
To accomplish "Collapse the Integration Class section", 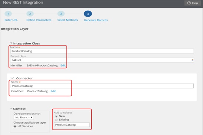I will 11,43.
